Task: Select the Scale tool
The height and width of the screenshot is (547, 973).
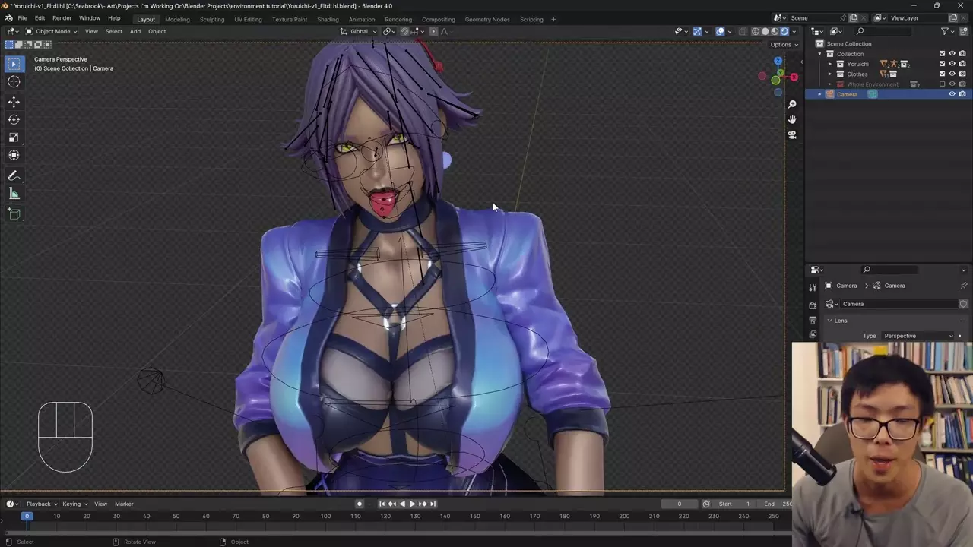Action: [14, 138]
